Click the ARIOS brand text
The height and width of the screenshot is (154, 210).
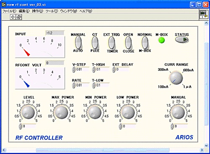point(184,137)
